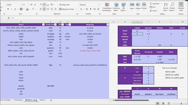Image resolution: width=188 pixels, height=105 pixels.
Task: Open number format dropdown General
Action: [x=99, y=5]
